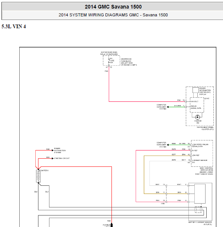Click 'PNK' label below the underhood fuse block
The height and width of the screenshot is (227, 223).
tap(106, 71)
